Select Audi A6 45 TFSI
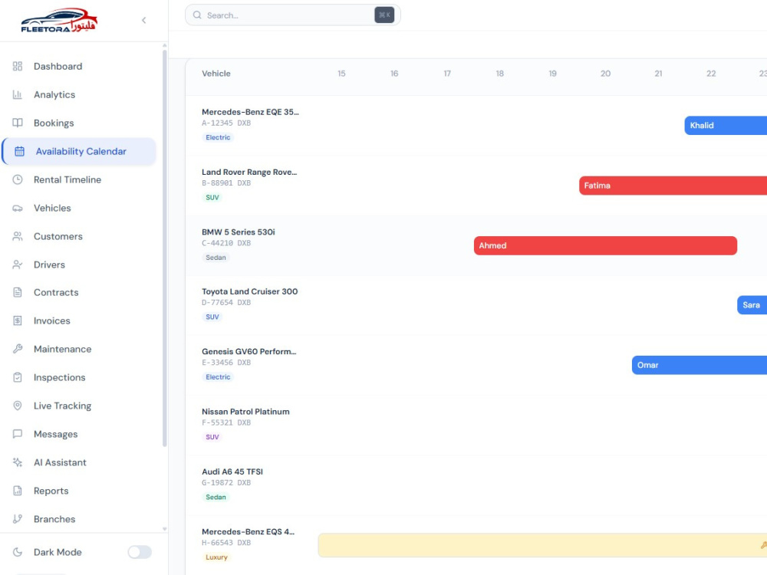The height and width of the screenshot is (575, 767). (232, 472)
